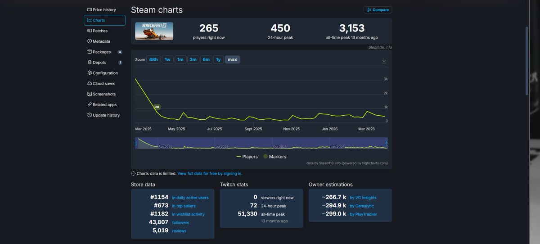540x244 pixels.
Task: Click the Packages count badge 4
Action: (120, 52)
